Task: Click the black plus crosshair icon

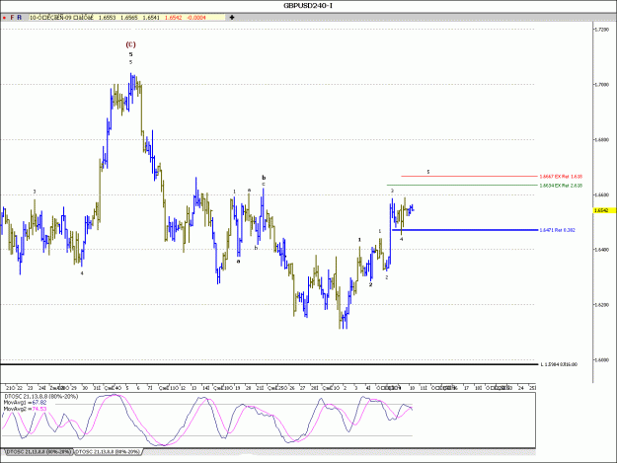Action: (x=232, y=18)
